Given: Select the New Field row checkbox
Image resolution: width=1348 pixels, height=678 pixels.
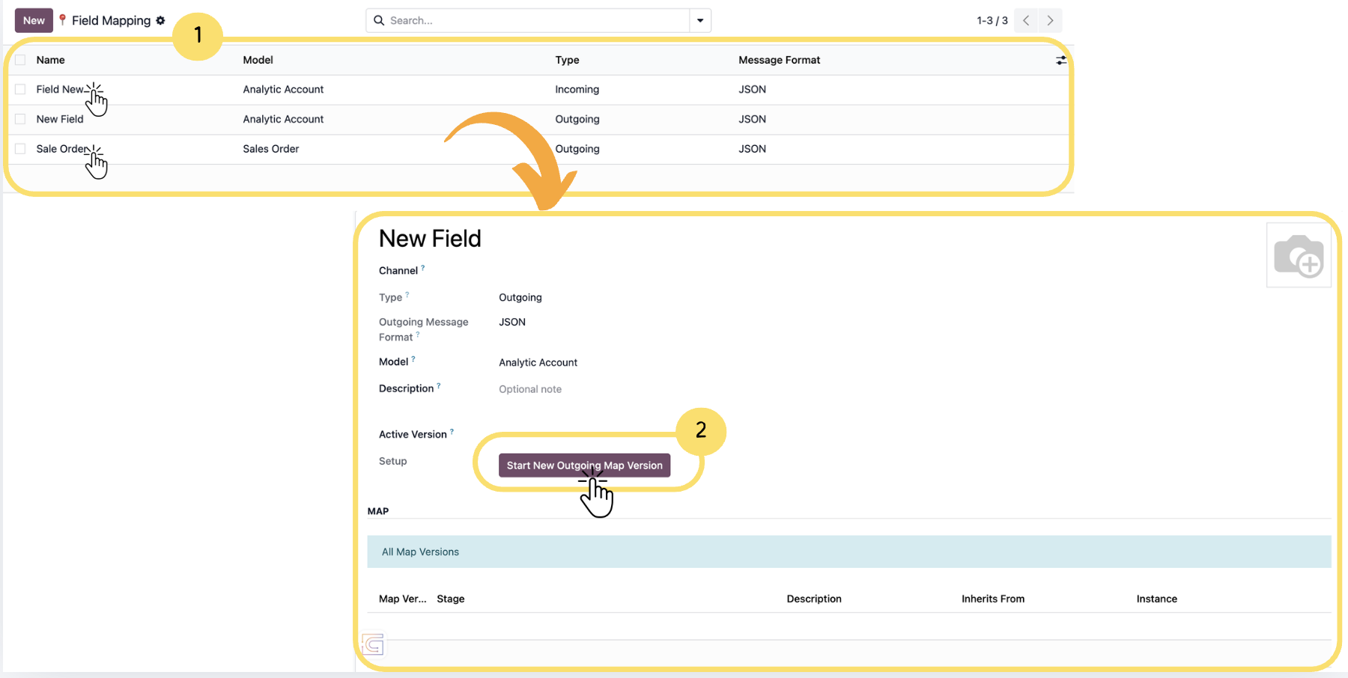Looking at the screenshot, I should 20,119.
